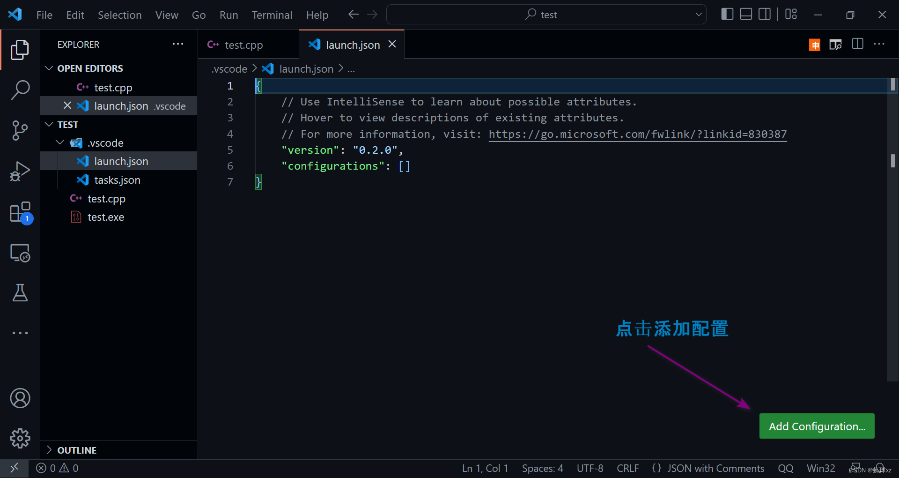Show additional activity bar views
This screenshot has height=478, width=899.
(20, 333)
